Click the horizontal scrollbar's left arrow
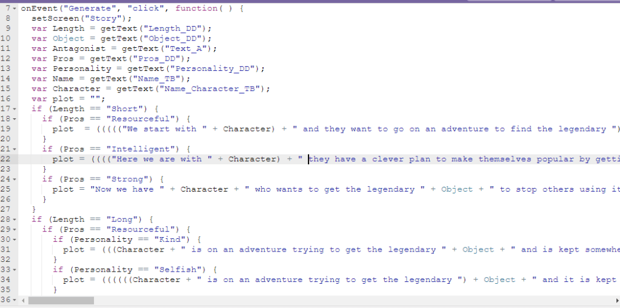The image size is (620, 308). (24, 300)
